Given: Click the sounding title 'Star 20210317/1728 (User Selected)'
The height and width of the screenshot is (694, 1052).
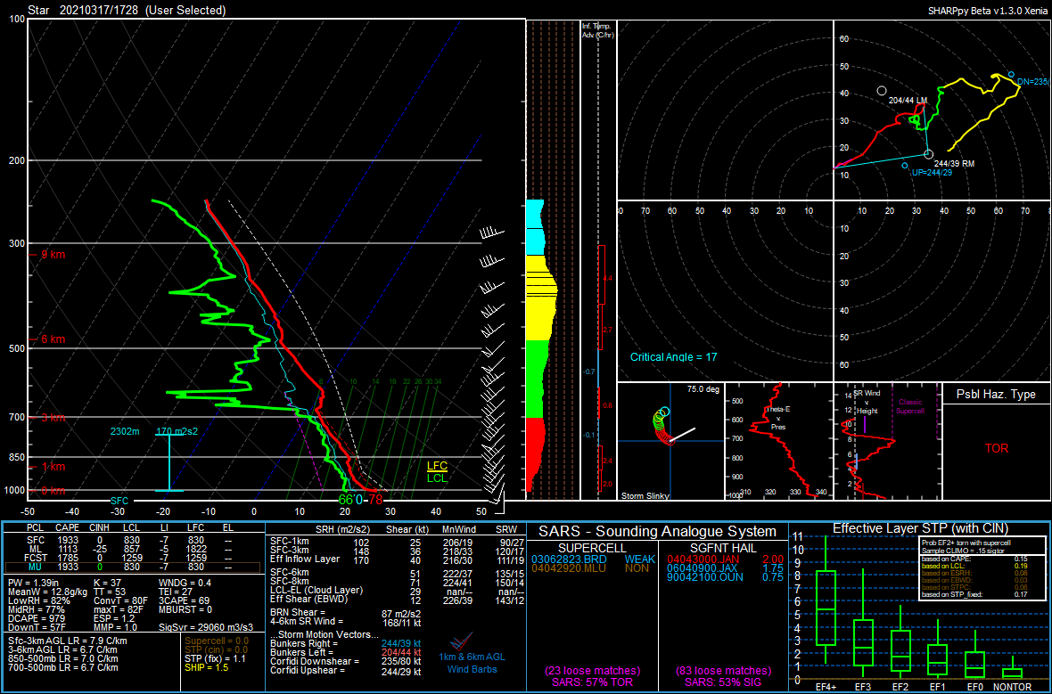Looking at the screenshot, I should click(x=127, y=10).
